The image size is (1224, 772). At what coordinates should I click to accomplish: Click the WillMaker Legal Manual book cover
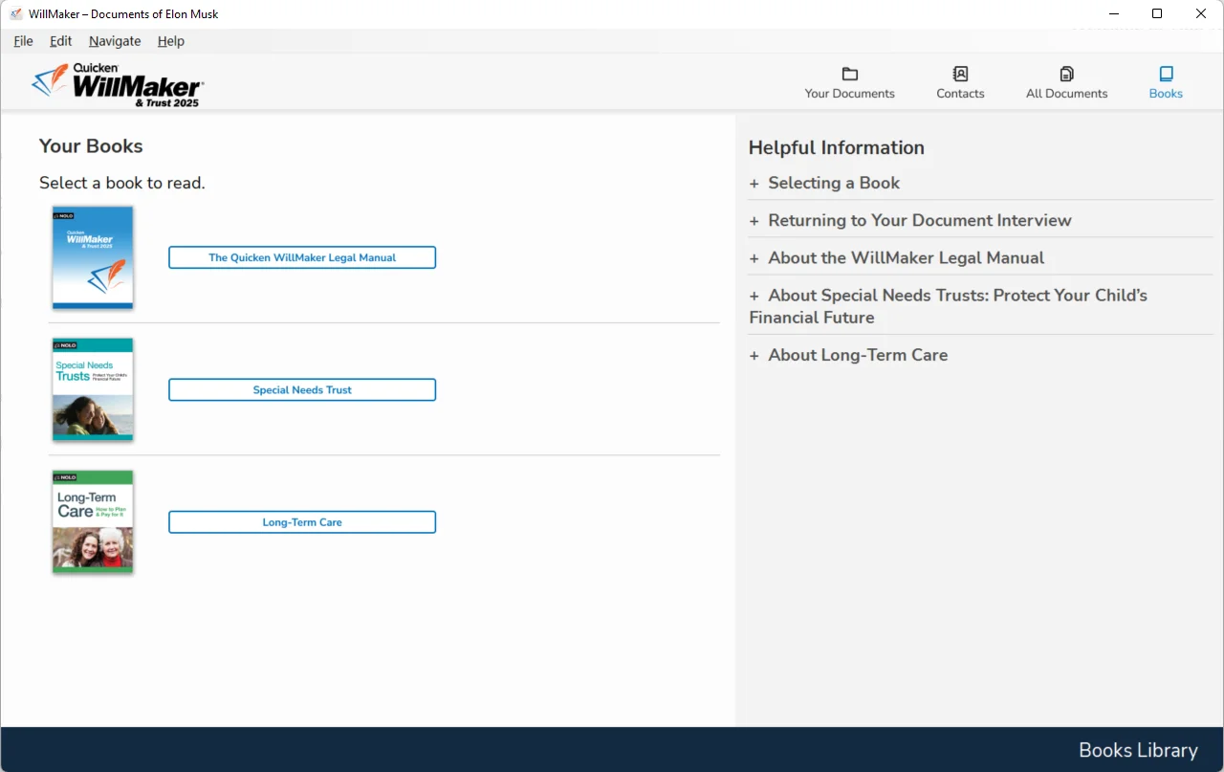(x=93, y=257)
